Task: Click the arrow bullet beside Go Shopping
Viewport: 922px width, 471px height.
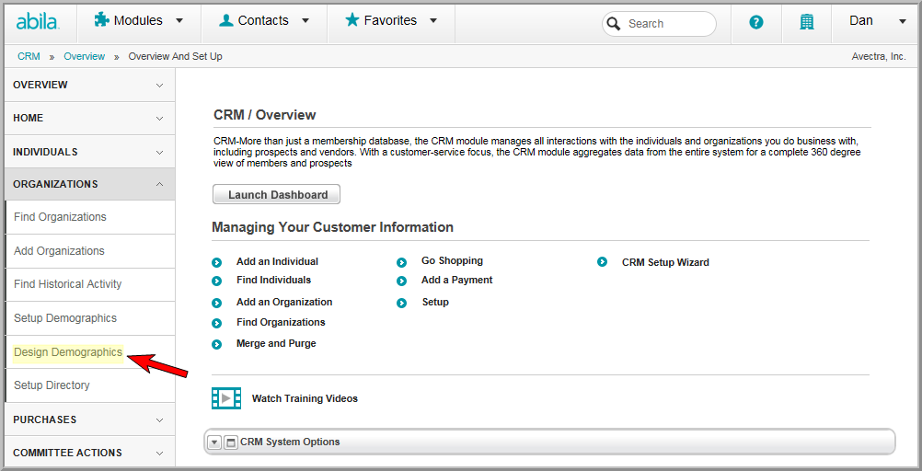Action: click(401, 263)
